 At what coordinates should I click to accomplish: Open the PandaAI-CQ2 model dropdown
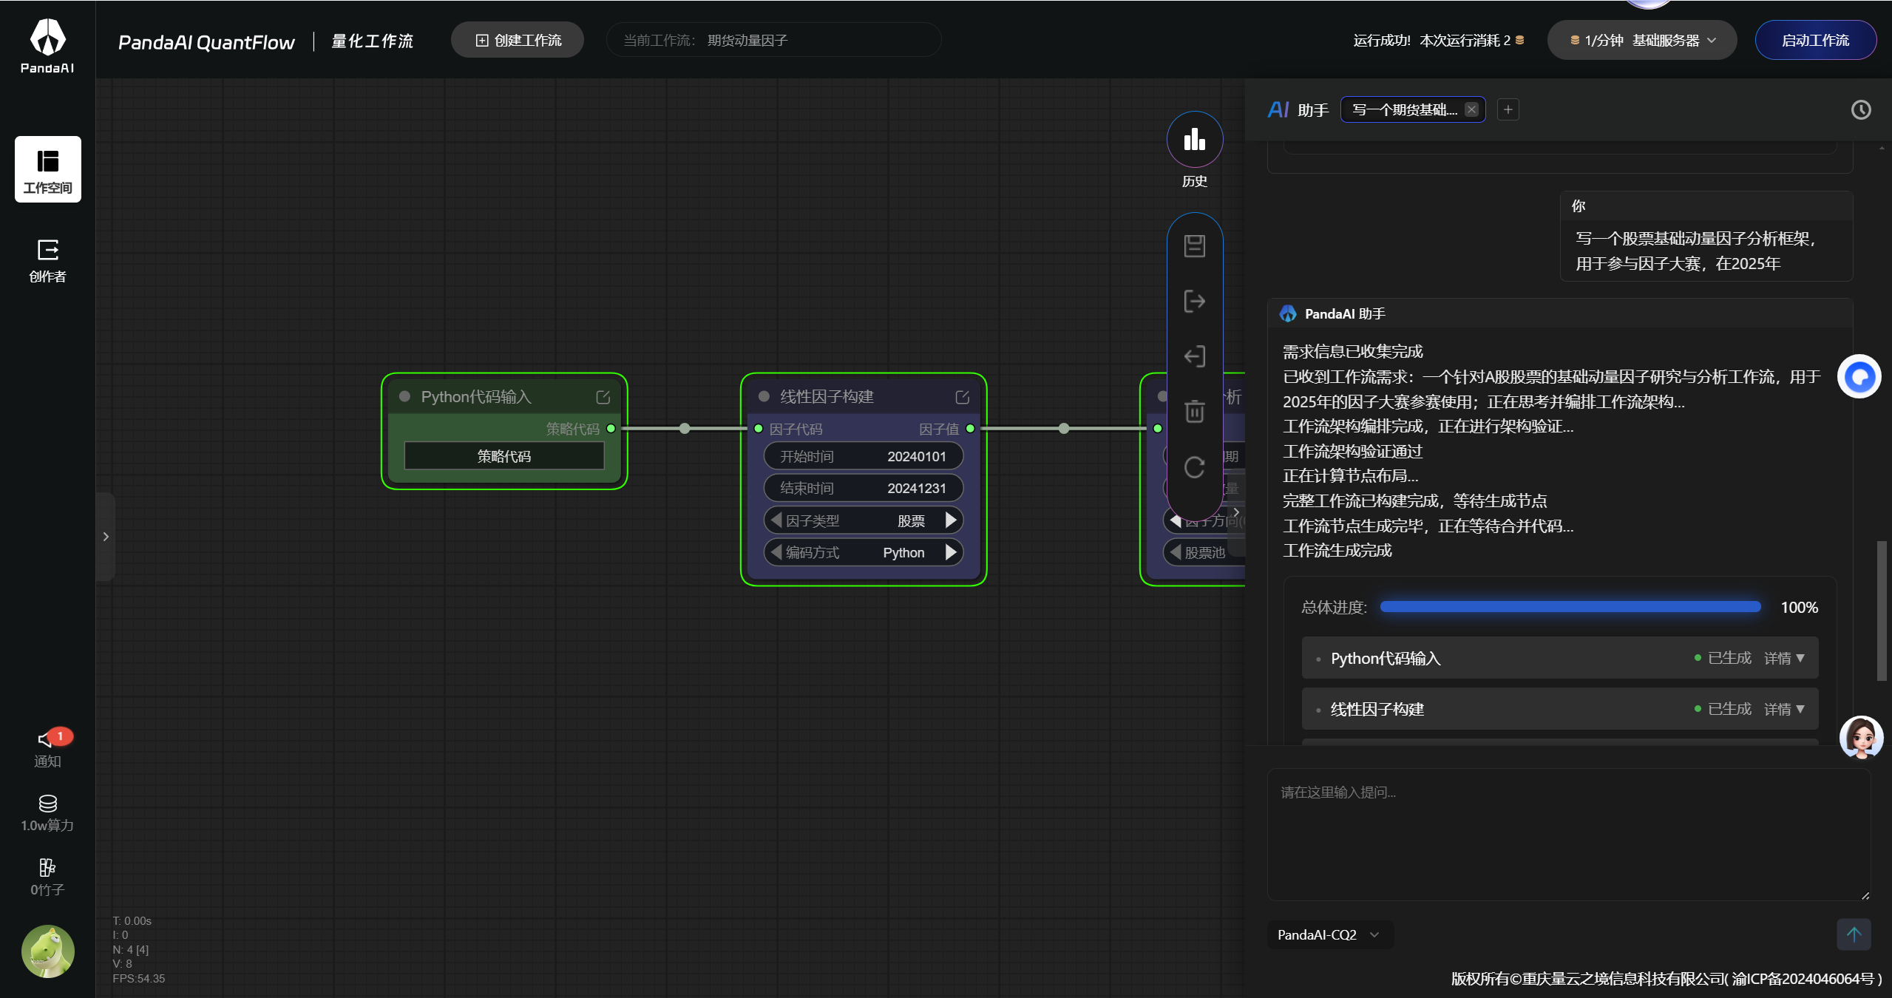(1330, 935)
